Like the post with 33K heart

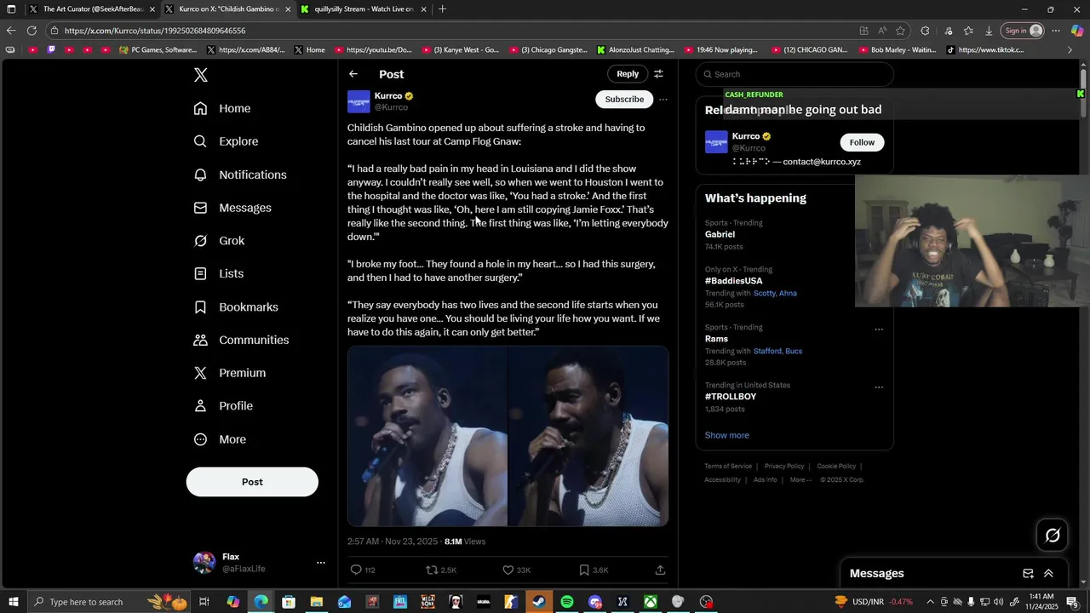[x=516, y=570]
